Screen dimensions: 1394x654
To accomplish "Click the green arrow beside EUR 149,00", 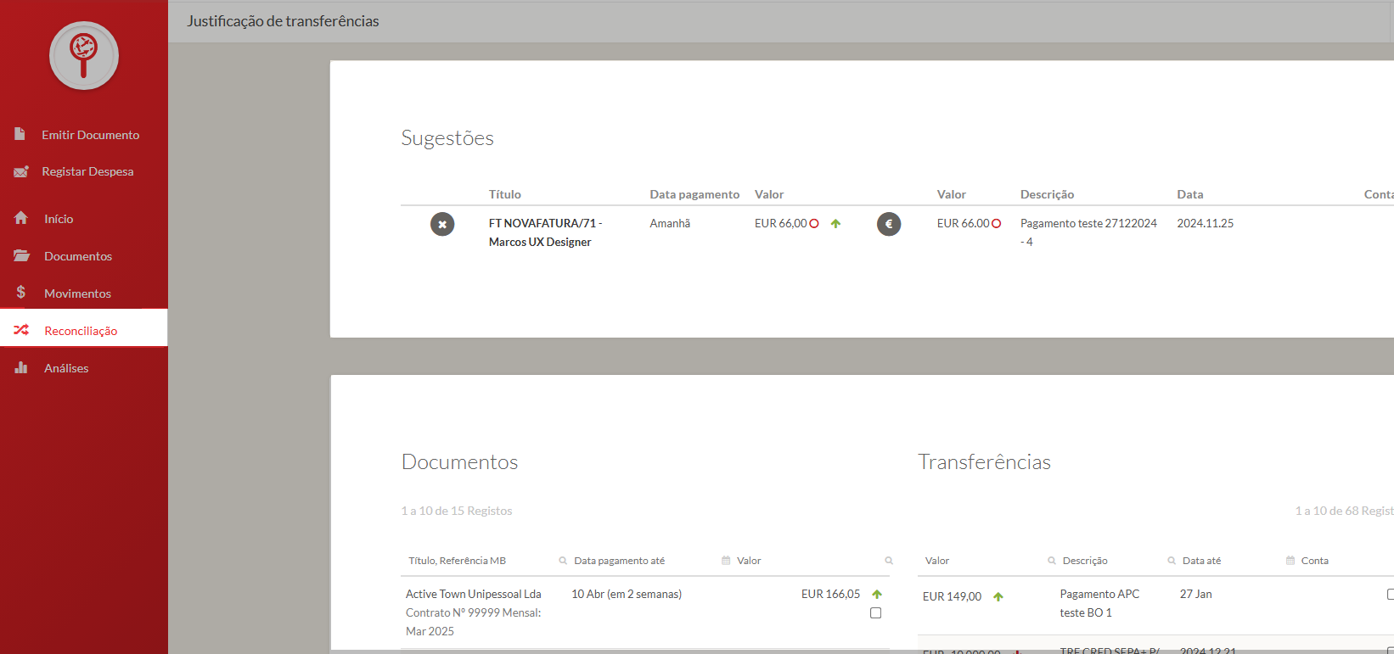I will (x=998, y=596).
